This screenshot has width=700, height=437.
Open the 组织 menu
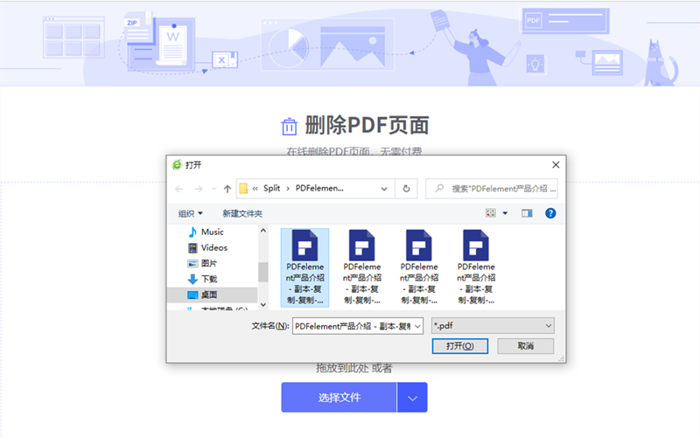[x=190, y=213]
